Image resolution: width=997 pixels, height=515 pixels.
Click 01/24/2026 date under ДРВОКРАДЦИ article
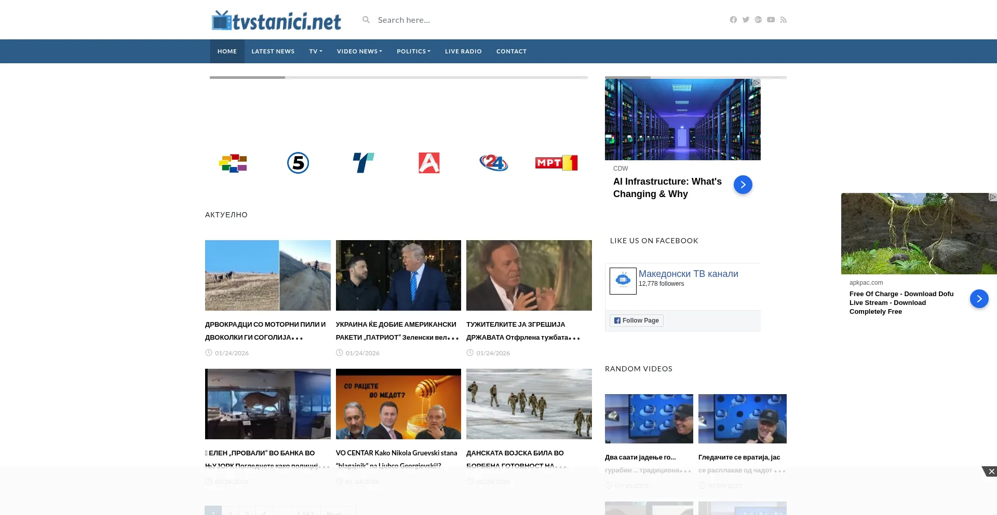tap(232, 353)
